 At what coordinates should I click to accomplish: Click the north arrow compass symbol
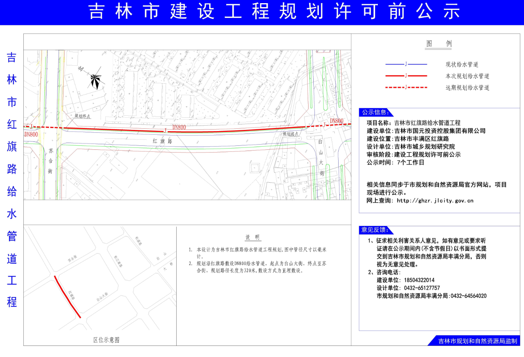tap(95, 80)
